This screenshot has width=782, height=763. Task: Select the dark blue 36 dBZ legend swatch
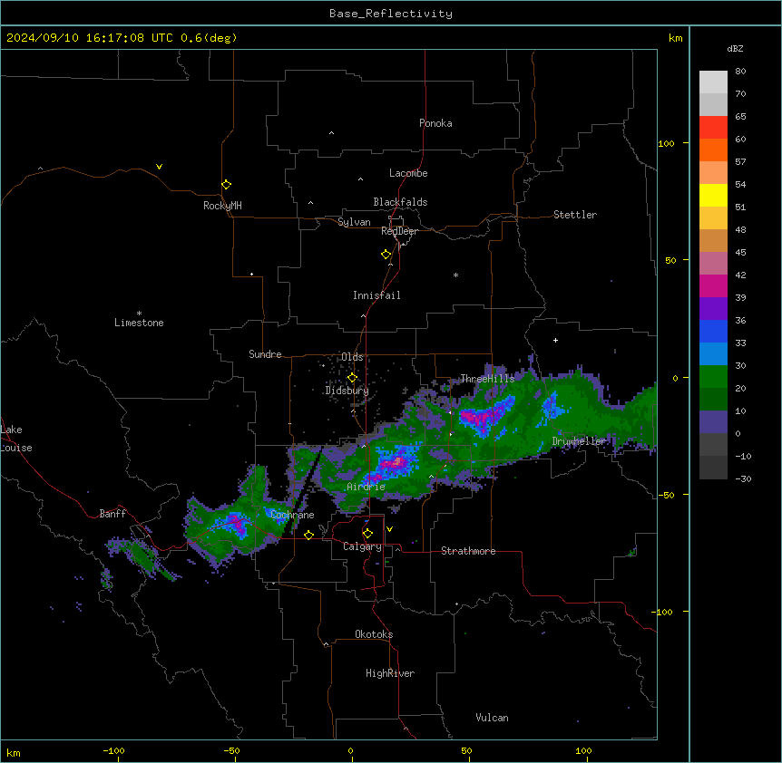pos(713,331)
